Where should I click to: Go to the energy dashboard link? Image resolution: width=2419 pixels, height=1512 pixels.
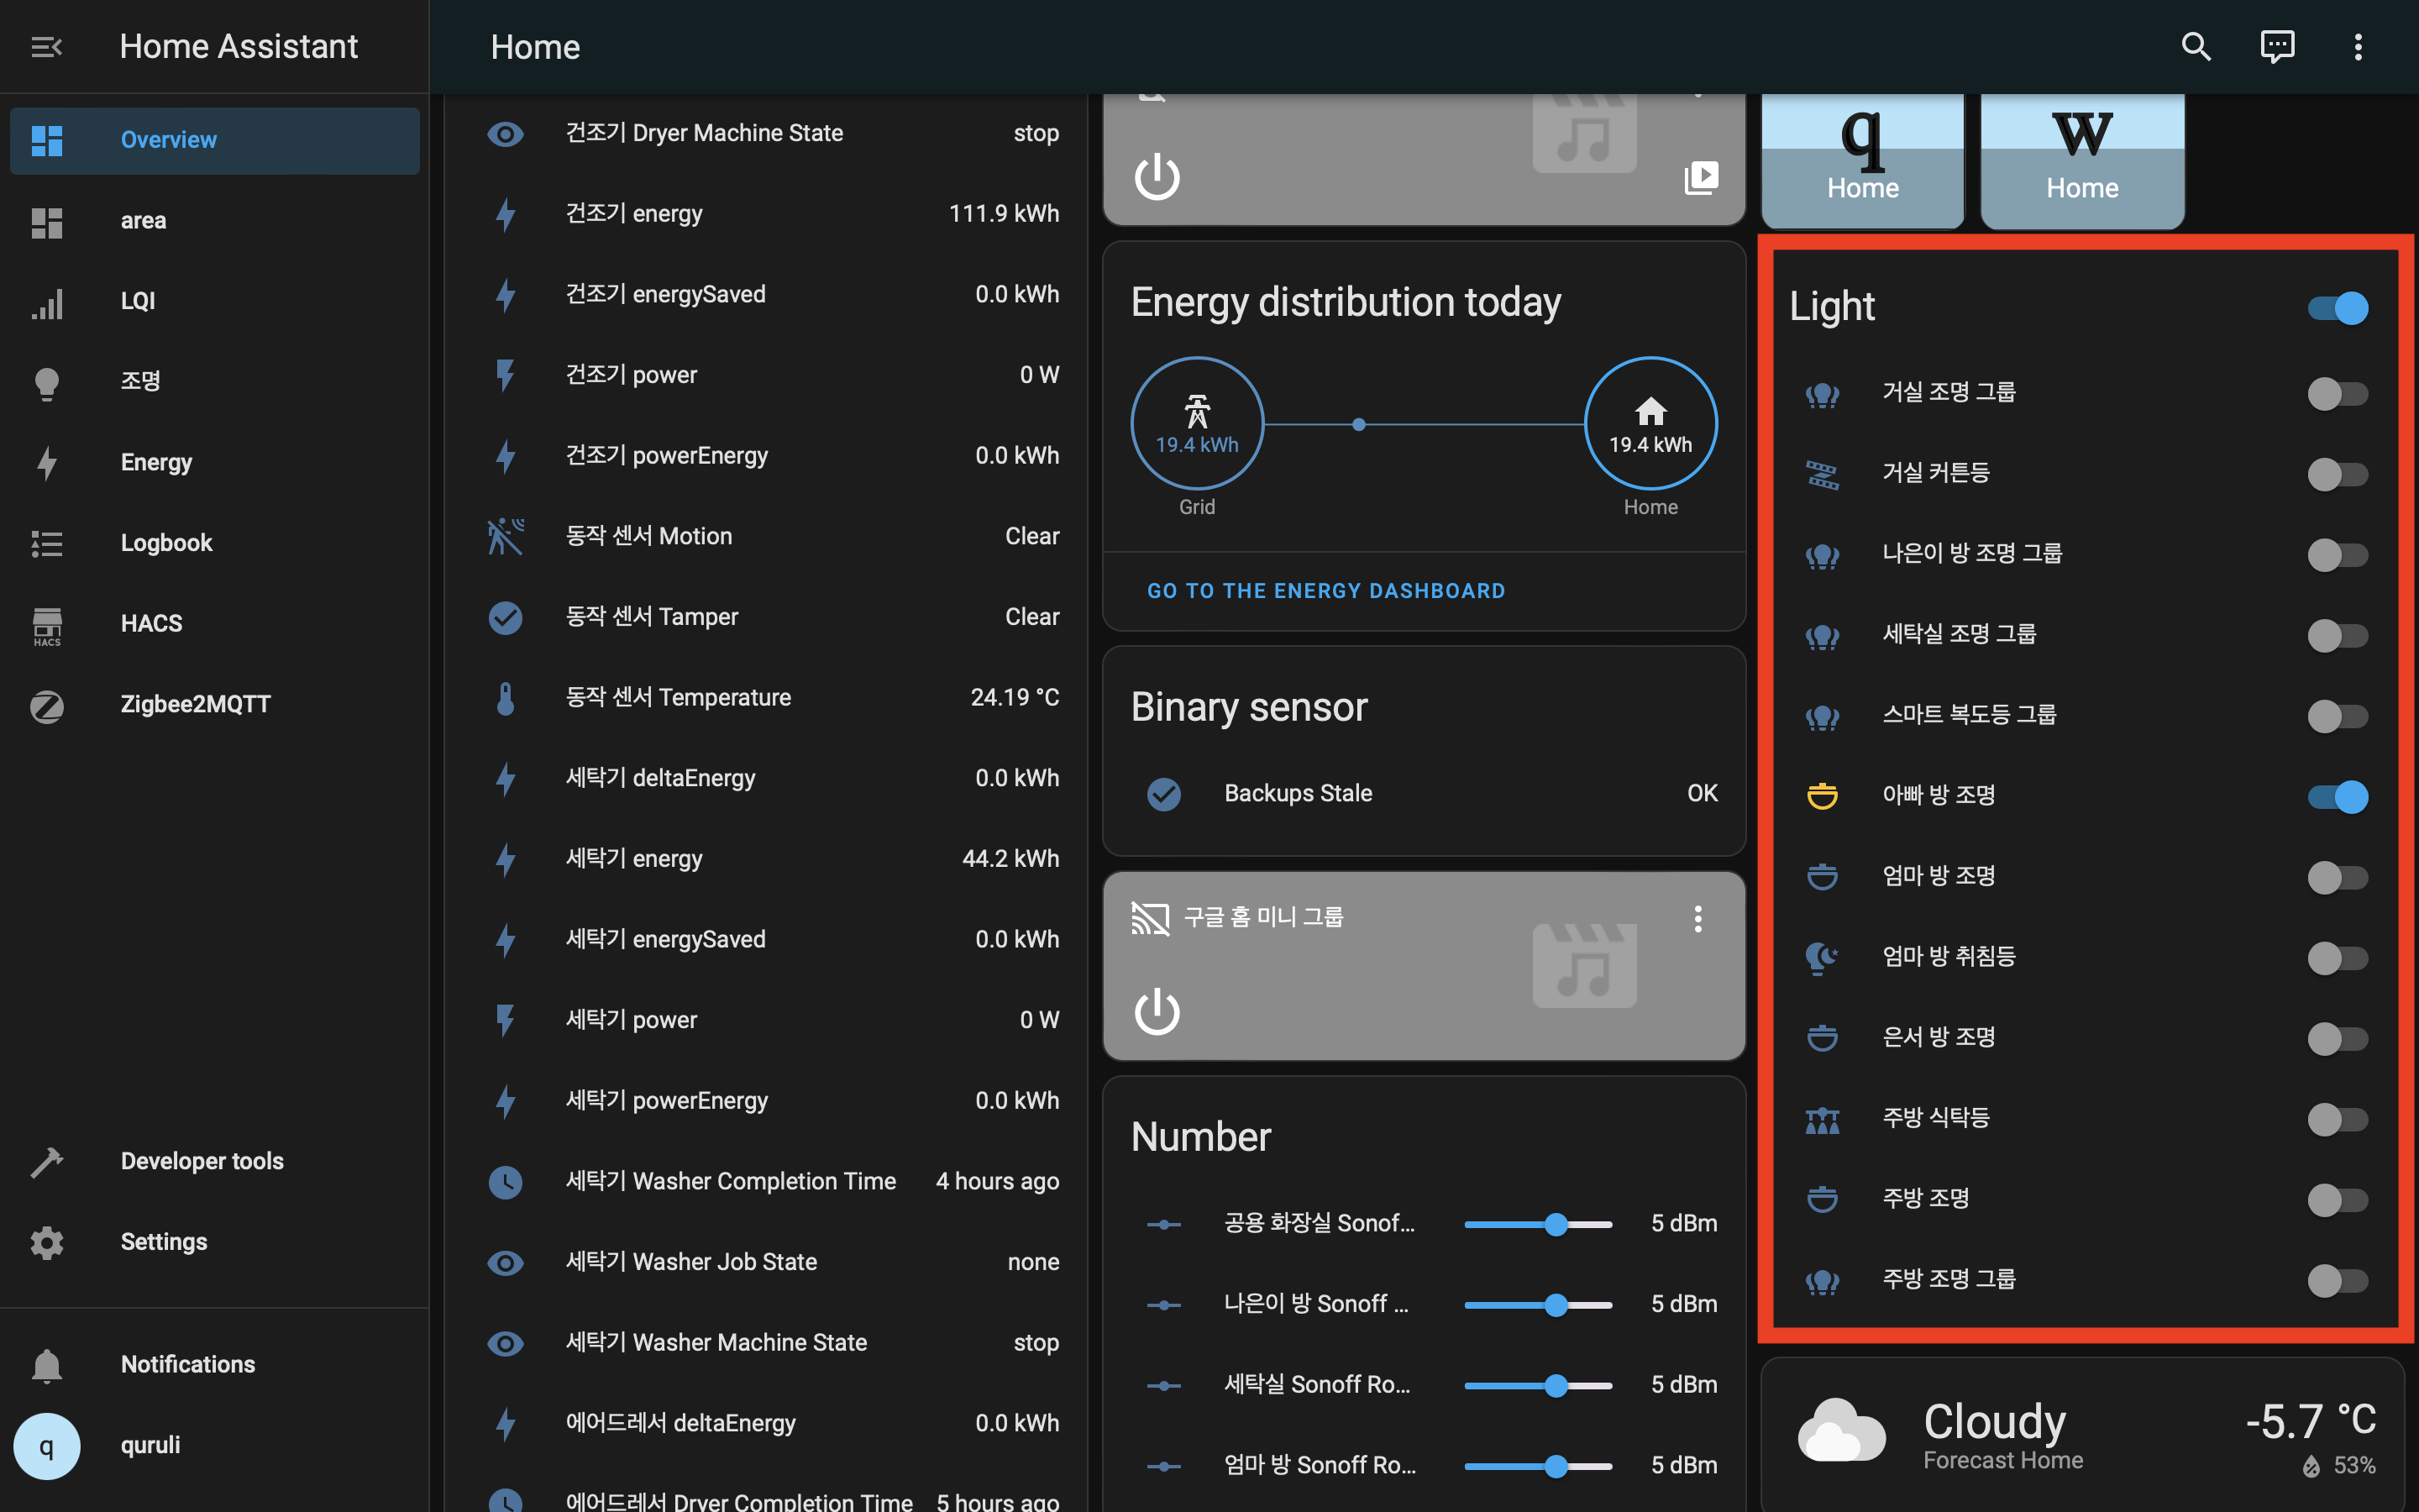[1325, 591]
